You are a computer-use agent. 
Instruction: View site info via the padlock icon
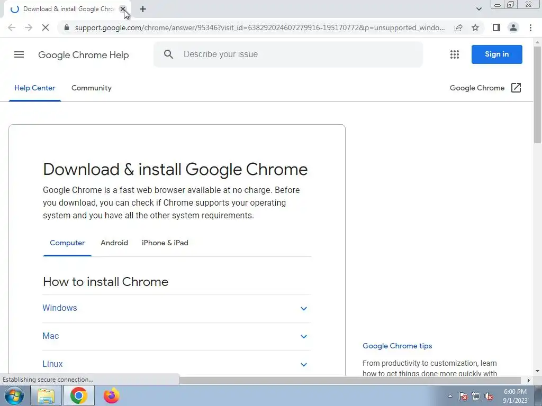point(67,27)
